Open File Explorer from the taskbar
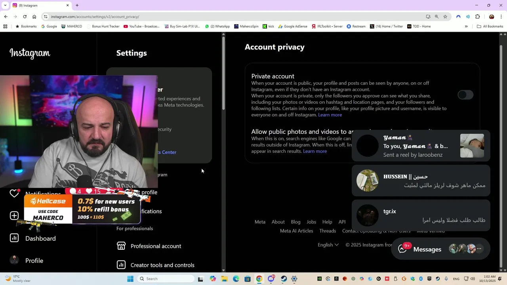 click(224, 279)
